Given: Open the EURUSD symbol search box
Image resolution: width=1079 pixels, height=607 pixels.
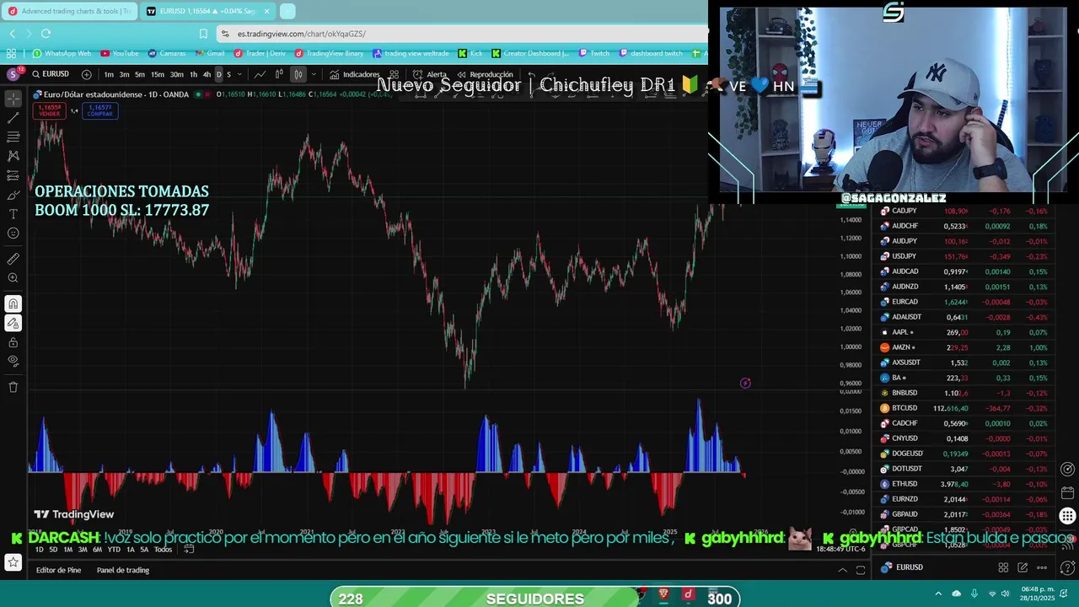Looking at the screenshot, I should [x=51, y=74].
